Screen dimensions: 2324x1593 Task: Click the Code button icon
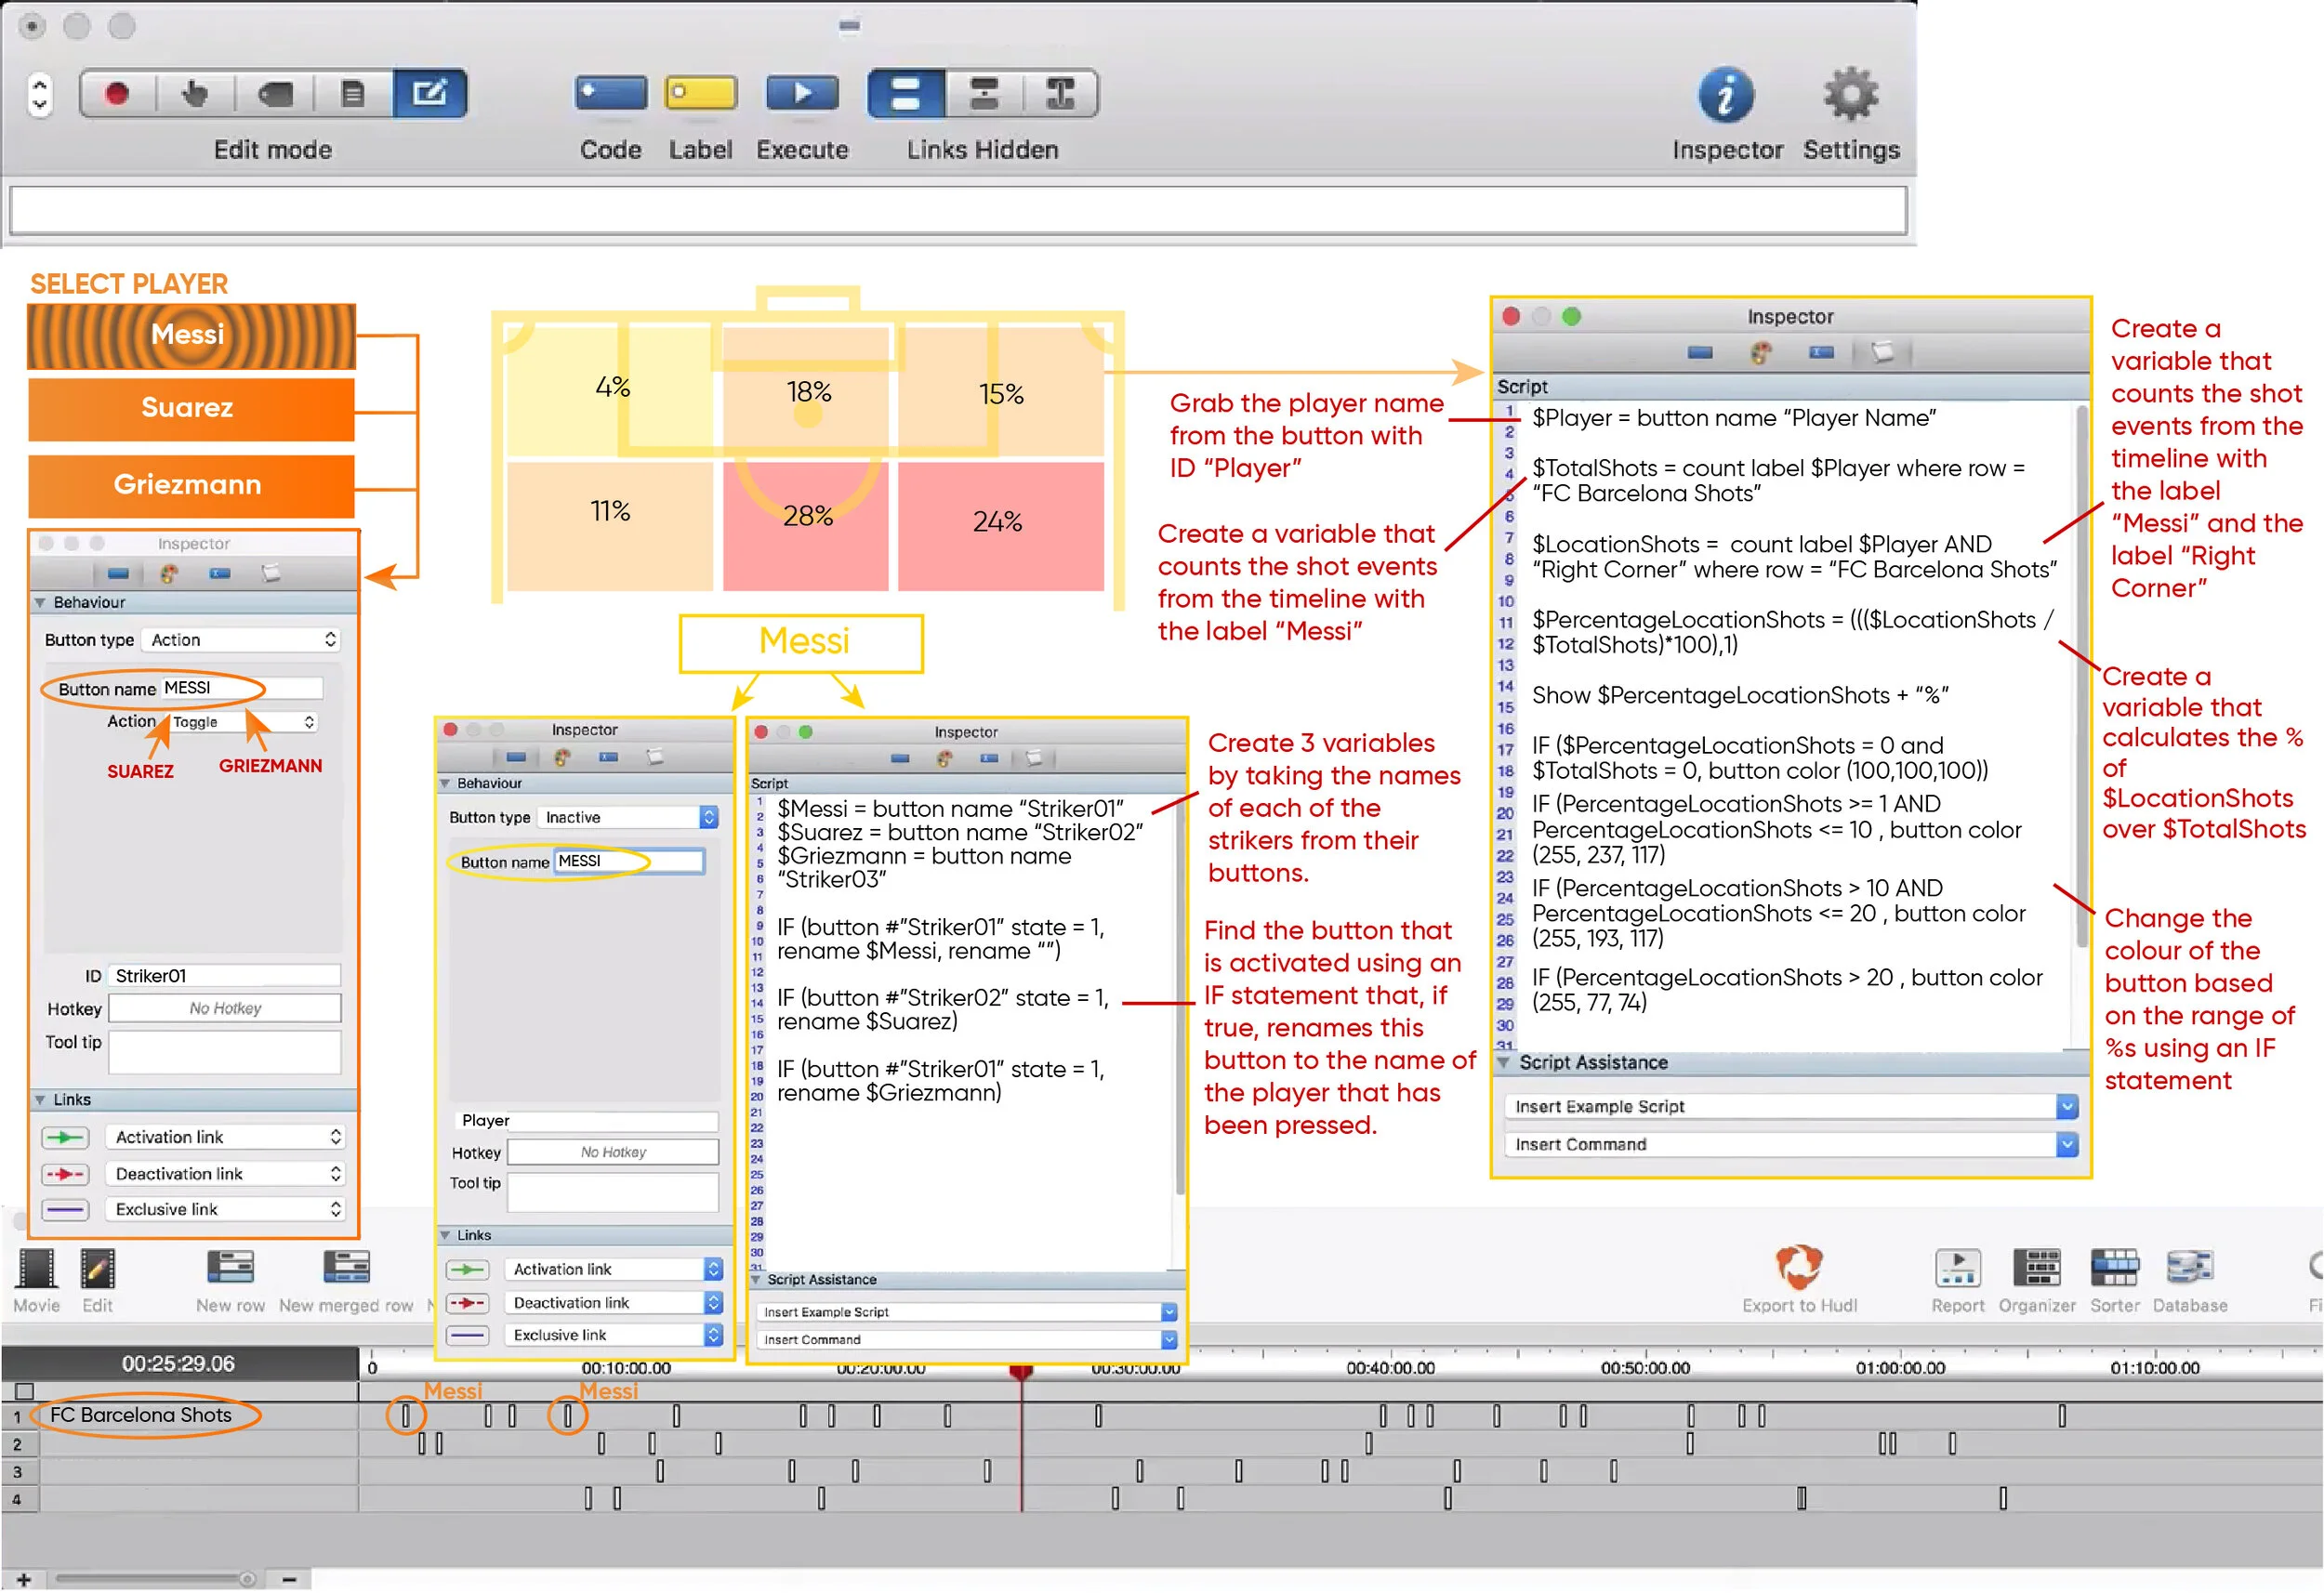[x=610, y=94]
